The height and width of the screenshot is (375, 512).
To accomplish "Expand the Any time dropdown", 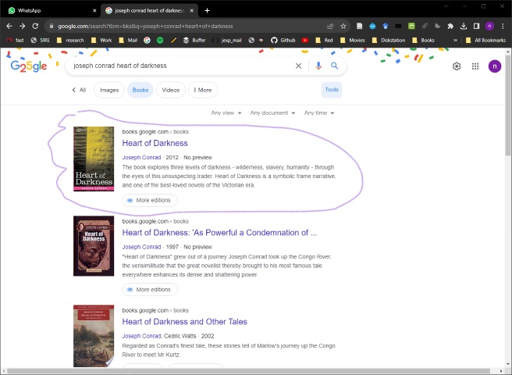I will click(319, 113).
